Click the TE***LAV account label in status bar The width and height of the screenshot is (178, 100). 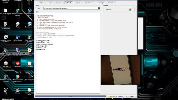pyautogui.click(x=130, y=96)
